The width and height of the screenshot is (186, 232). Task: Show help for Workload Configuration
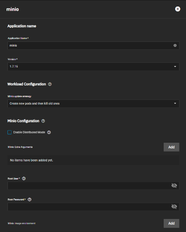[50, 84]
